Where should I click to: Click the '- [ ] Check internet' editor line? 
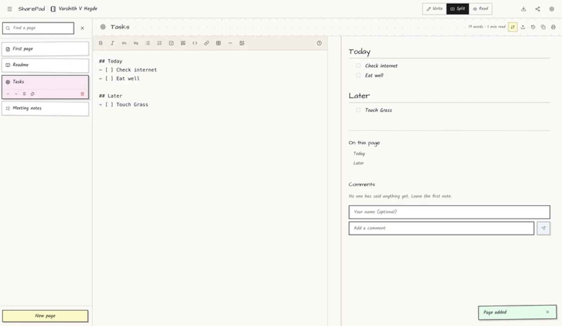tap(128, 70)
